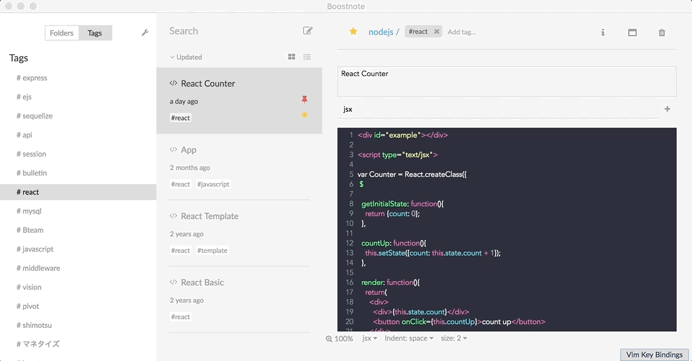Toggle the star on the note header
The image size is (692, 361).
click(353, 31)
